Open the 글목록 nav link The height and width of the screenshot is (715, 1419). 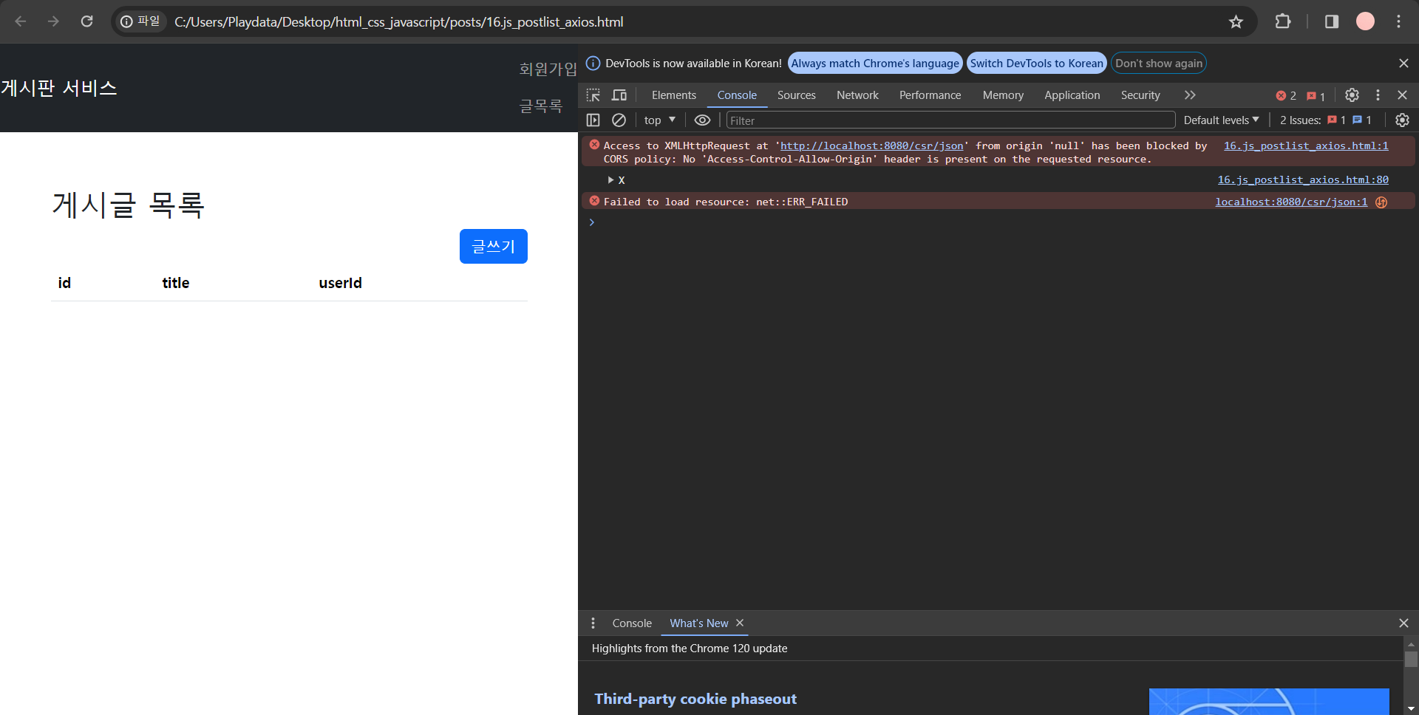(x=541, y=106)
